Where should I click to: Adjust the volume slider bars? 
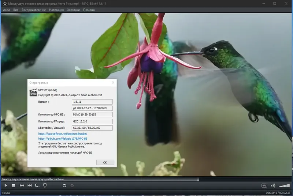click(284, 185)
